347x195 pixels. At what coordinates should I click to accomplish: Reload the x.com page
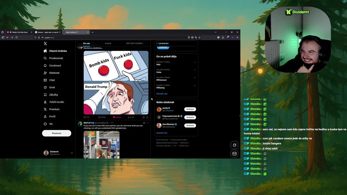[x=17, y=37]
